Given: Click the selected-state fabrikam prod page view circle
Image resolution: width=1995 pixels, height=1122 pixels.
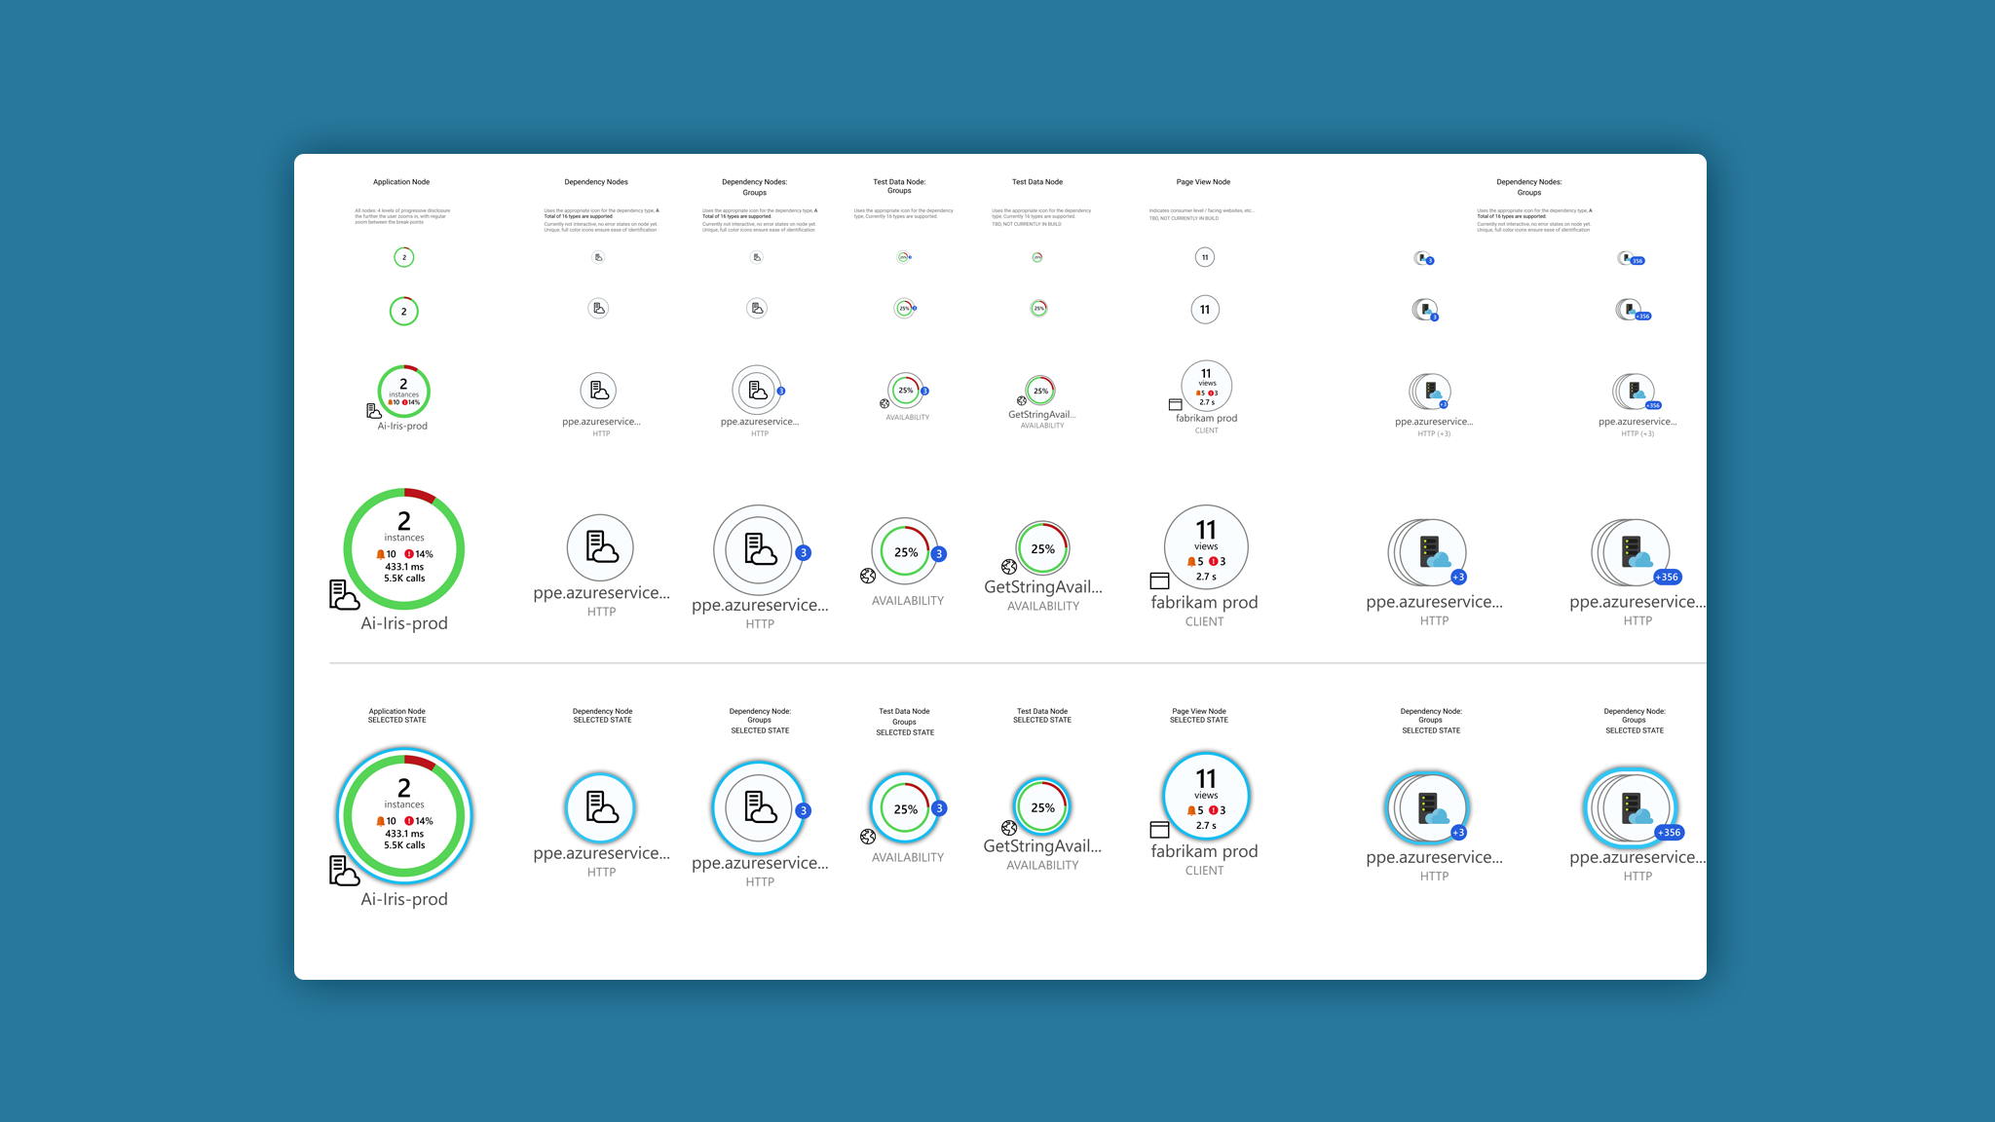Looking at the screenshot, I should click(x=1206, y=796).
